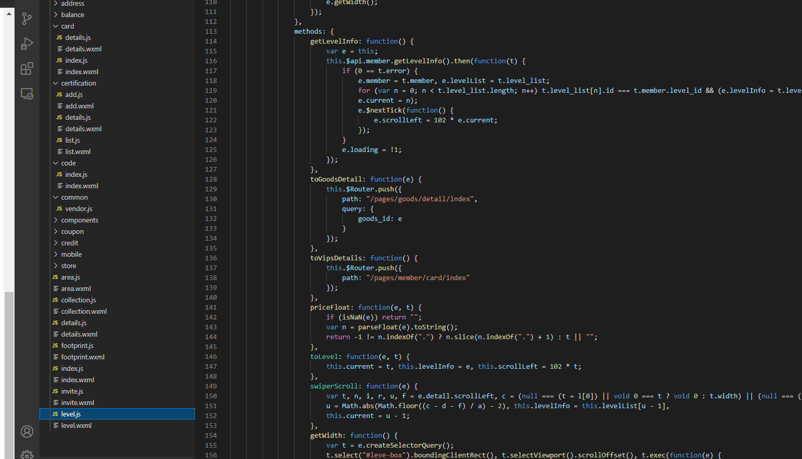This screenshot has height=459, width=802.
Task: Open collection.wxml file
Action: [x=117, y=311]
